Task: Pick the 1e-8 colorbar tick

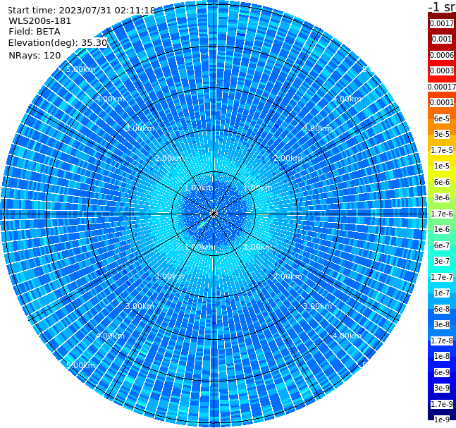Action: tap(442, 356)
